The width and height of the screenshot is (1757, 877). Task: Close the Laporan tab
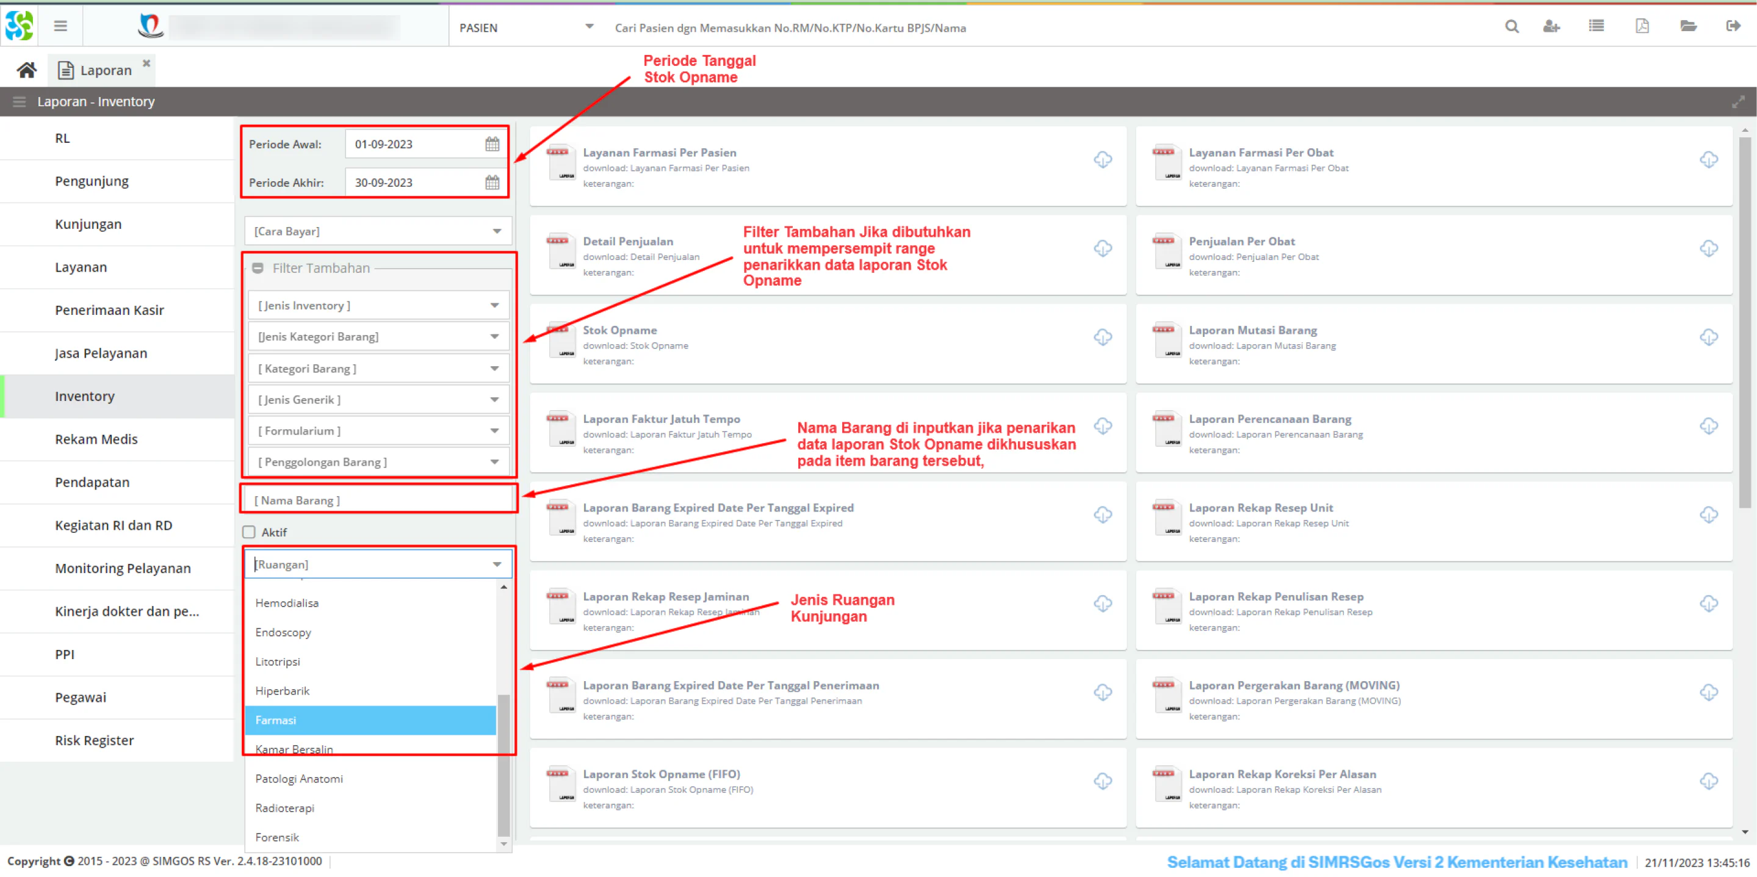146,63
